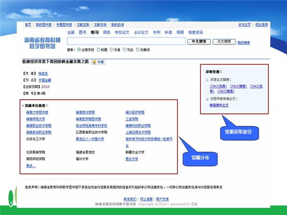287x215 pixels.
Task: Open the author link after 作者
Action: pos(43,74)
